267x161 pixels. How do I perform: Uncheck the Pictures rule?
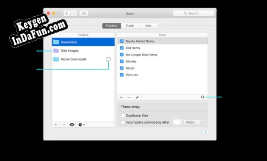point(121,75)
